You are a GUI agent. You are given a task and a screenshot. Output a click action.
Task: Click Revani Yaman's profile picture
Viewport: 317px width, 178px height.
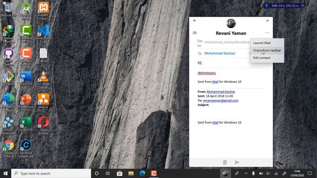(231, 23)
